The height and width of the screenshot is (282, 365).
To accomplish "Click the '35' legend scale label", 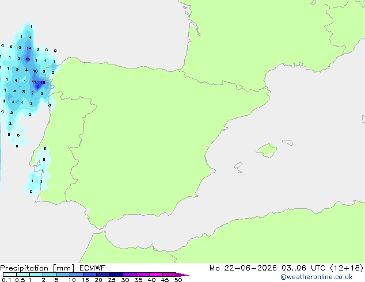I will point(138,280).
